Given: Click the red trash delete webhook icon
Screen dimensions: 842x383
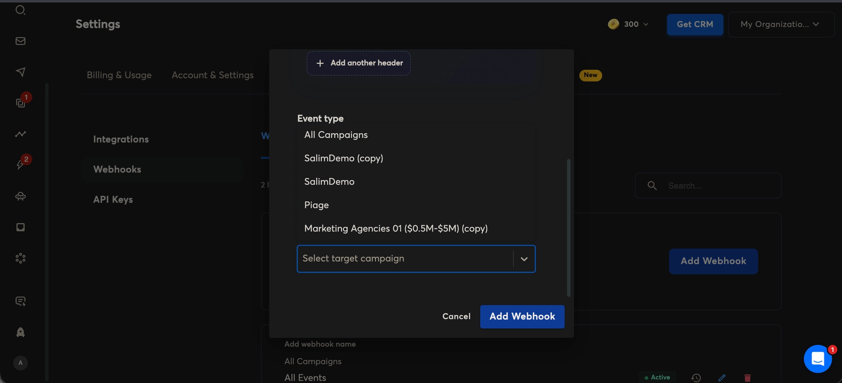Looking at the screenshot, I should coord(747,378).
